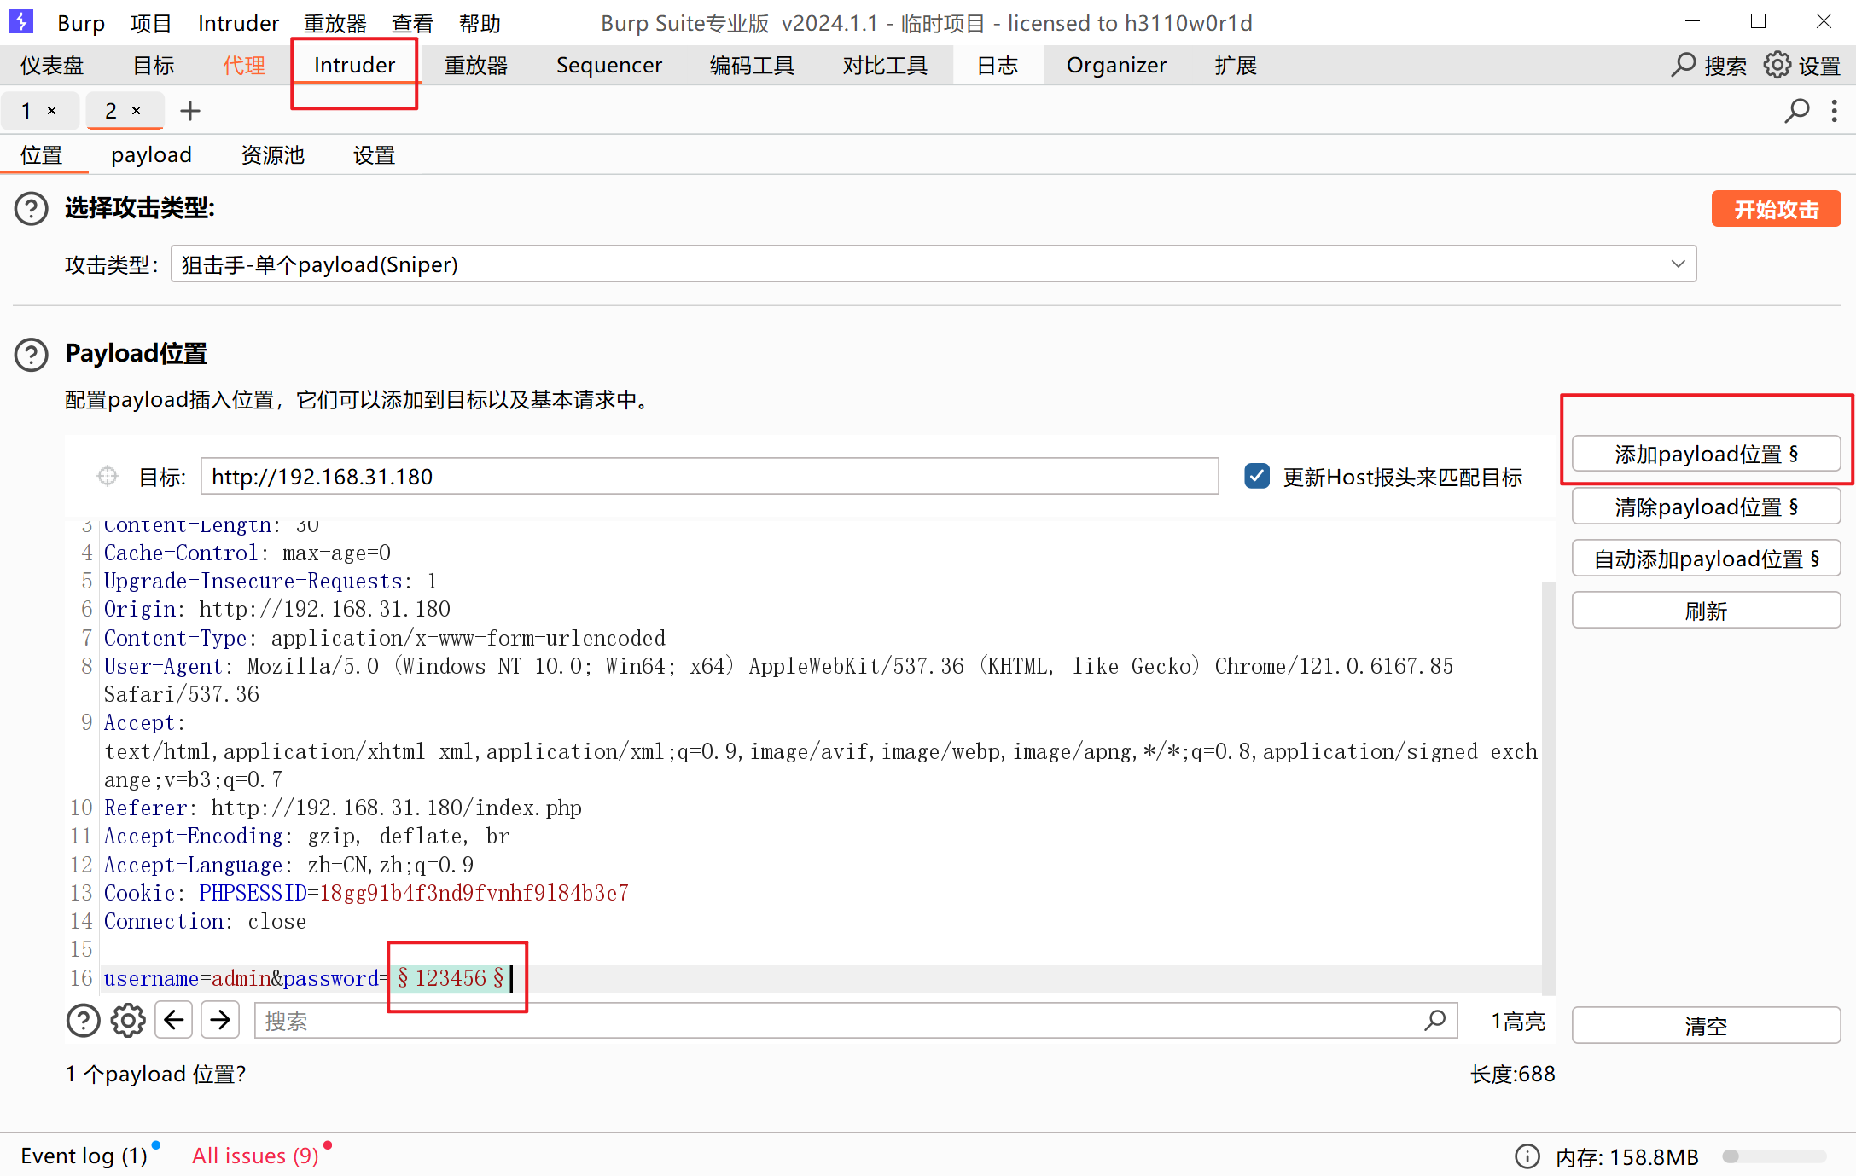Click the request editor vertical scrollbar
The image size is (1856, 1176).
1549,789
